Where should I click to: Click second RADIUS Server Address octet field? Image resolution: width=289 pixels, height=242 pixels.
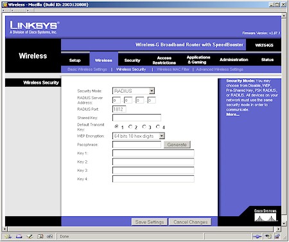click(x=128, y=100)
